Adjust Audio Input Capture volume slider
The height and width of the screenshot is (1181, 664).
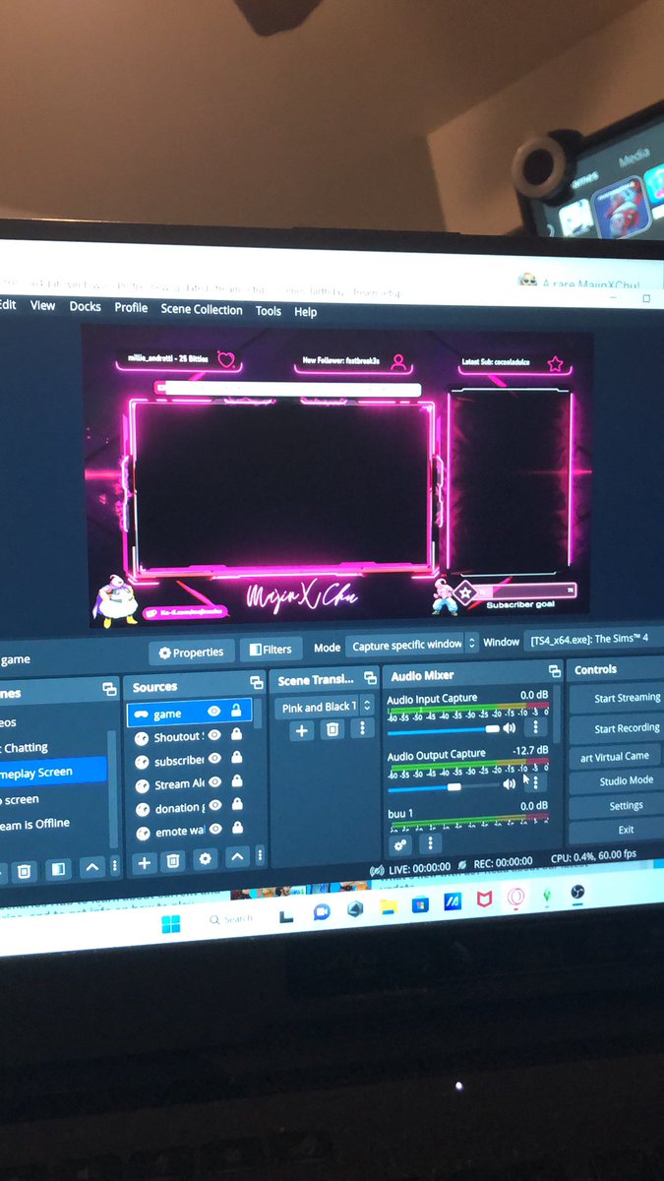[445, 729]
